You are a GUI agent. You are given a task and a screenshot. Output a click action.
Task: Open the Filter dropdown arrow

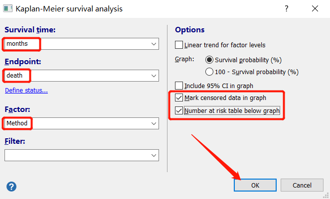[154, 155]
